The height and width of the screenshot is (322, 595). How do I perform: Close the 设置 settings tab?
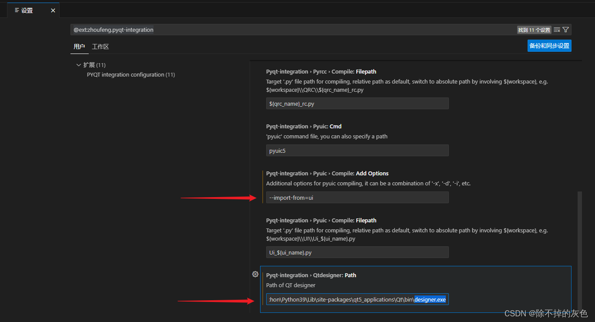(53, 10)
